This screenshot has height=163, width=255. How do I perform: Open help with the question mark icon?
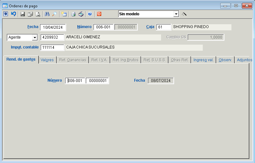point(90,14)
